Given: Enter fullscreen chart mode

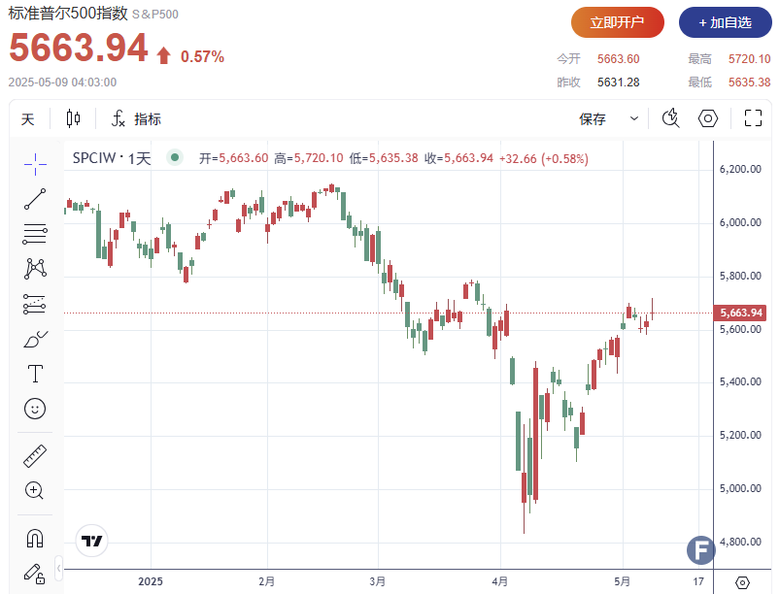Looking at the screenshot, I should pos(753,118).
